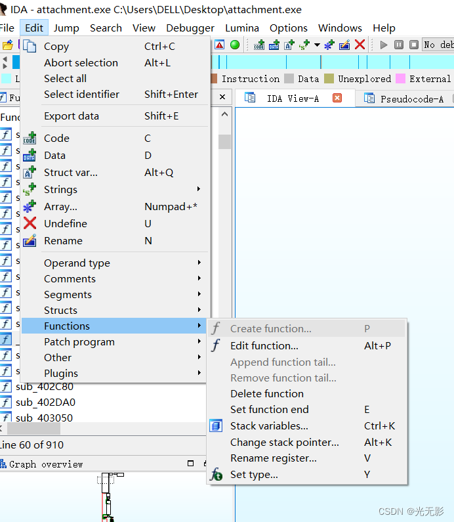Open the No debugger selection dropdown
Viewport: 454px width, 522px height.
coord(438,45)
